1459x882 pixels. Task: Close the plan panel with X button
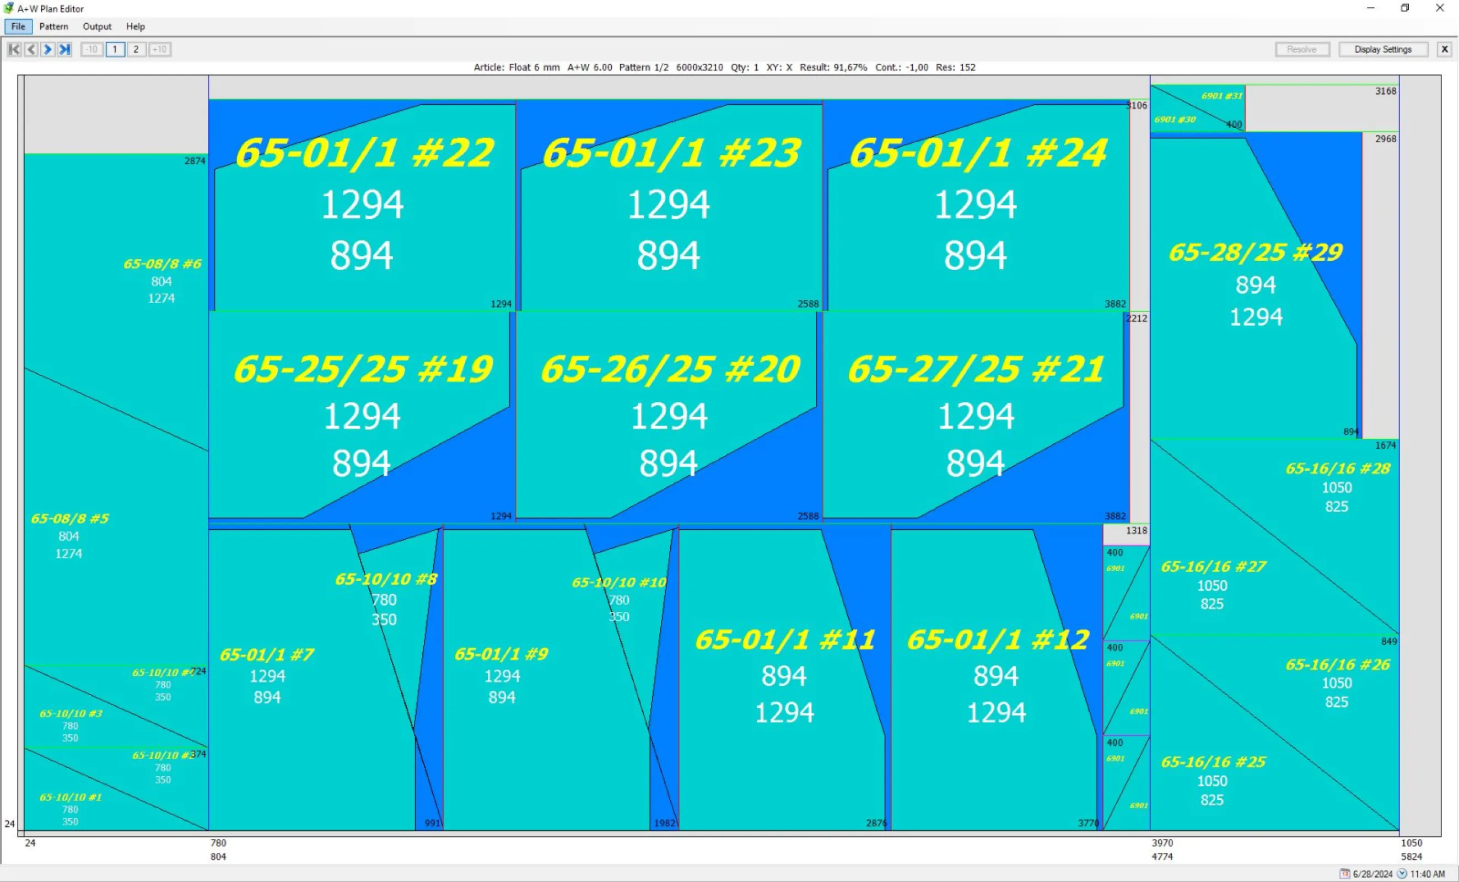1444,49
